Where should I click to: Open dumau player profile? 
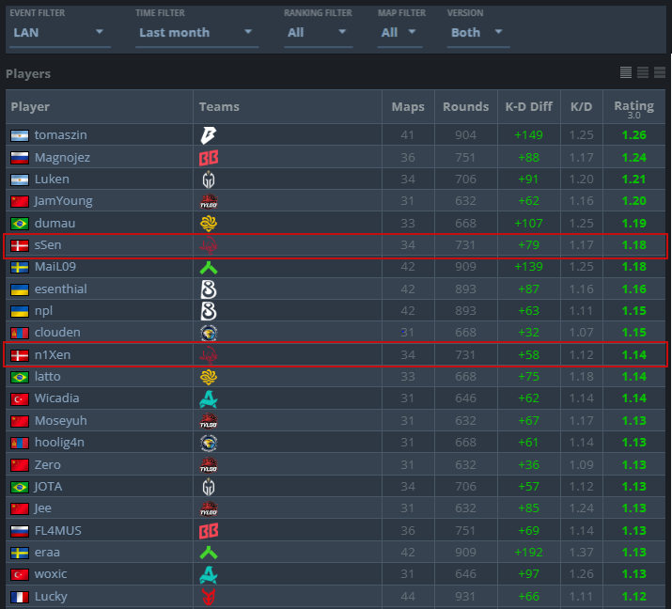[x=55, y=224]
